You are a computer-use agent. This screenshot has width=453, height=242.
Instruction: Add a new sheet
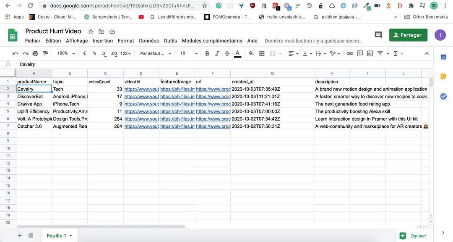click(x=20, y=235)
